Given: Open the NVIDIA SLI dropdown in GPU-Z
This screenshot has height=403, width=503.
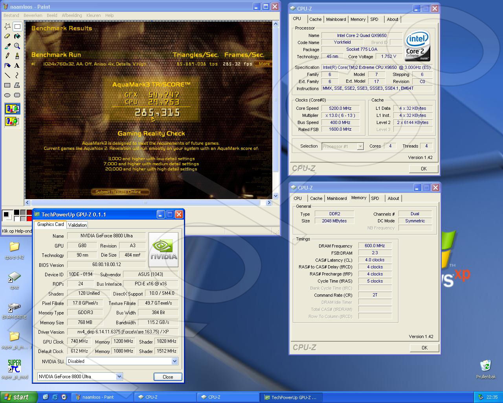Looking at the screenshot, I should point(174,361).
